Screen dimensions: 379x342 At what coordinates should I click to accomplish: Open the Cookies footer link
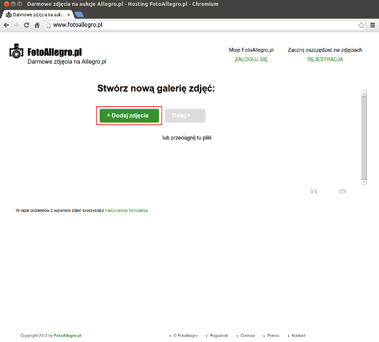tap(247, 336)
